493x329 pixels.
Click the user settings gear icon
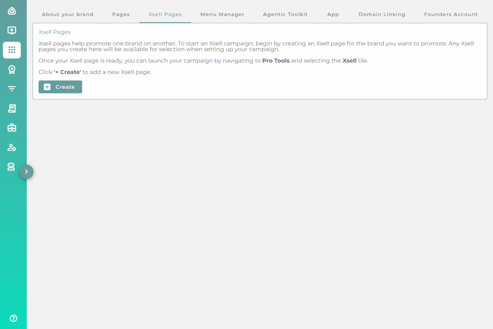[12, 147]
